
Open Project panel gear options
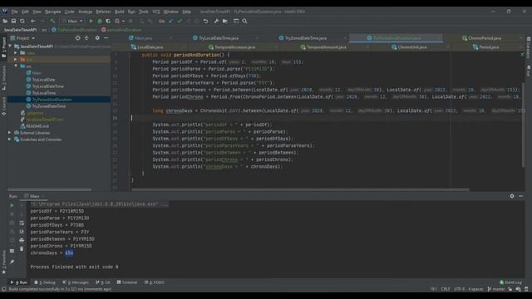click(97, 38)
